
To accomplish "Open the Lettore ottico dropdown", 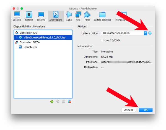I will coord(124,33).
